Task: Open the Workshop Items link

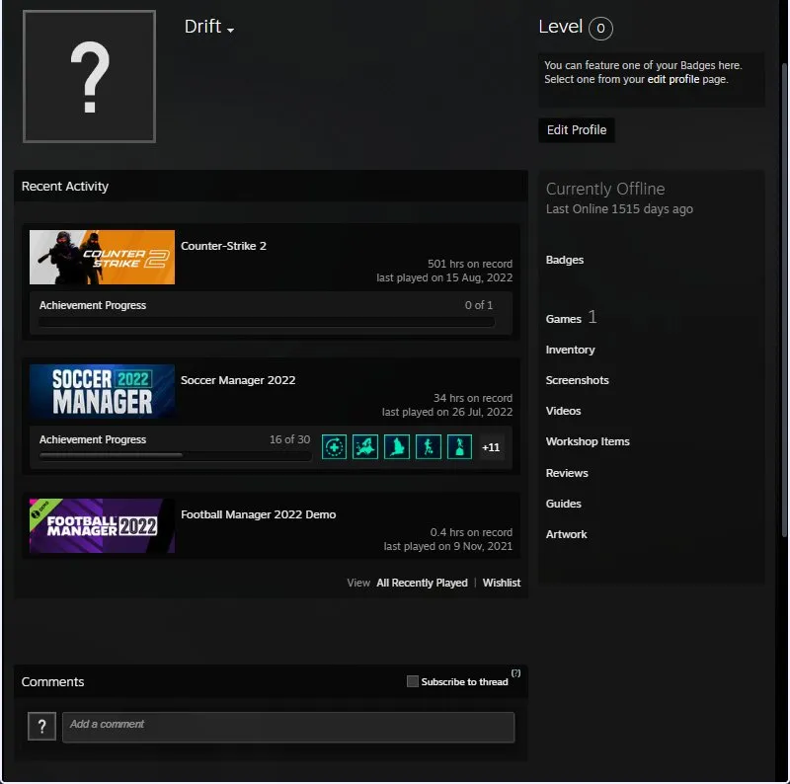Action: (x=588, y=442)
